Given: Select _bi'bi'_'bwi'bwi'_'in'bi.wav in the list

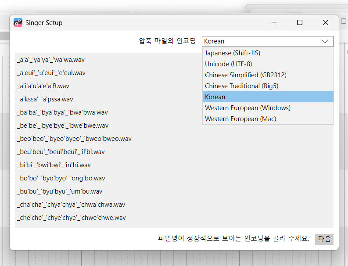Looking at the screenshot, I should point(54,165).
